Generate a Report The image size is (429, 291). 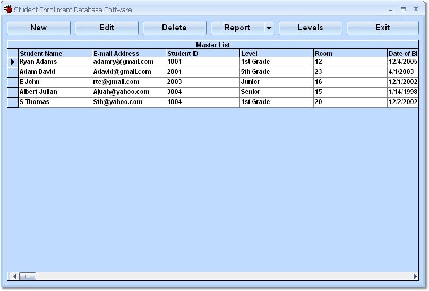point(237,28)
